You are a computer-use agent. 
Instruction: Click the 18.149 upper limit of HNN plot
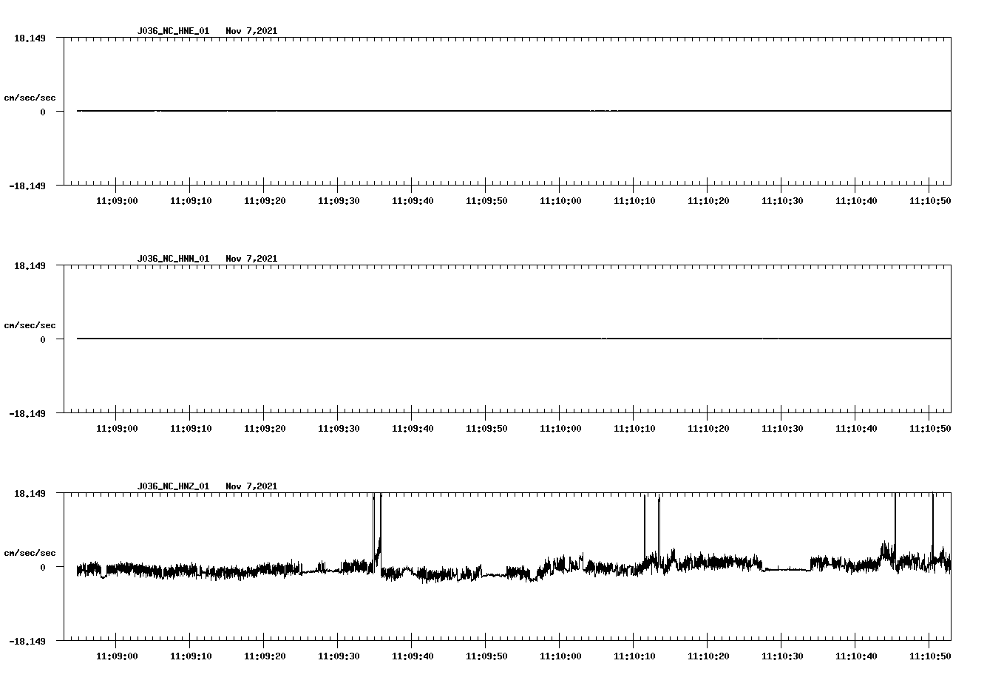(x=30, y=265)
